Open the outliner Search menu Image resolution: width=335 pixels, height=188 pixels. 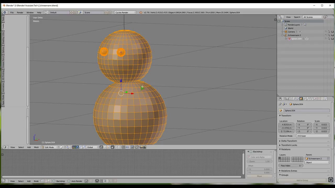point(297,17)
